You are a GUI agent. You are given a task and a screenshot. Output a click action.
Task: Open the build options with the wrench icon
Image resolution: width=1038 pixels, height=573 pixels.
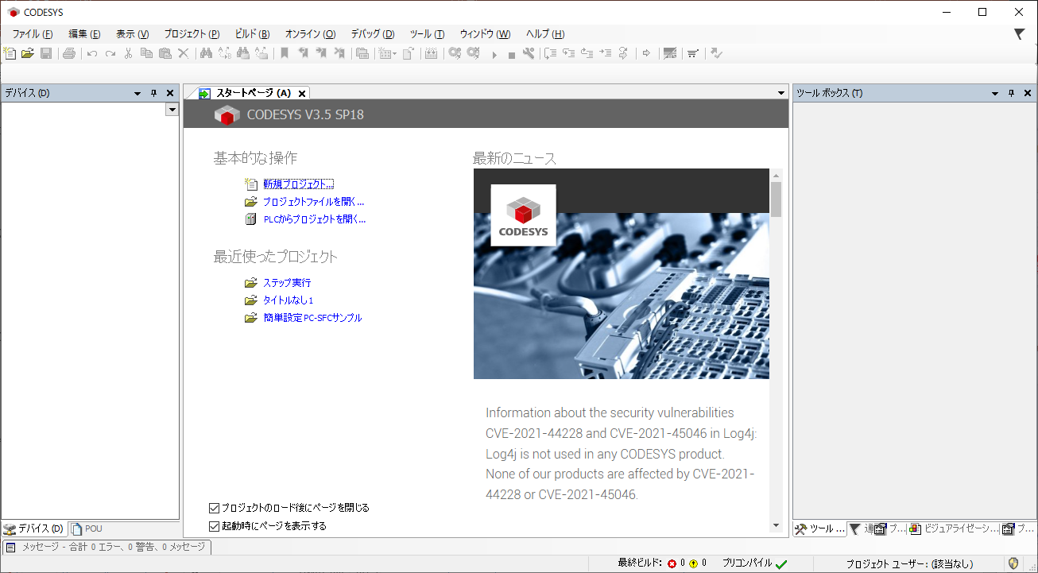tap(530, 52)
